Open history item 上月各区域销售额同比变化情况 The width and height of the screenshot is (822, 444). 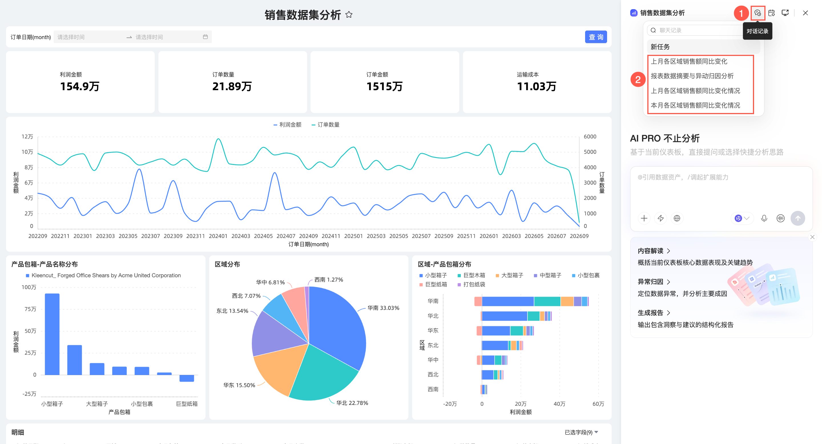695,91
